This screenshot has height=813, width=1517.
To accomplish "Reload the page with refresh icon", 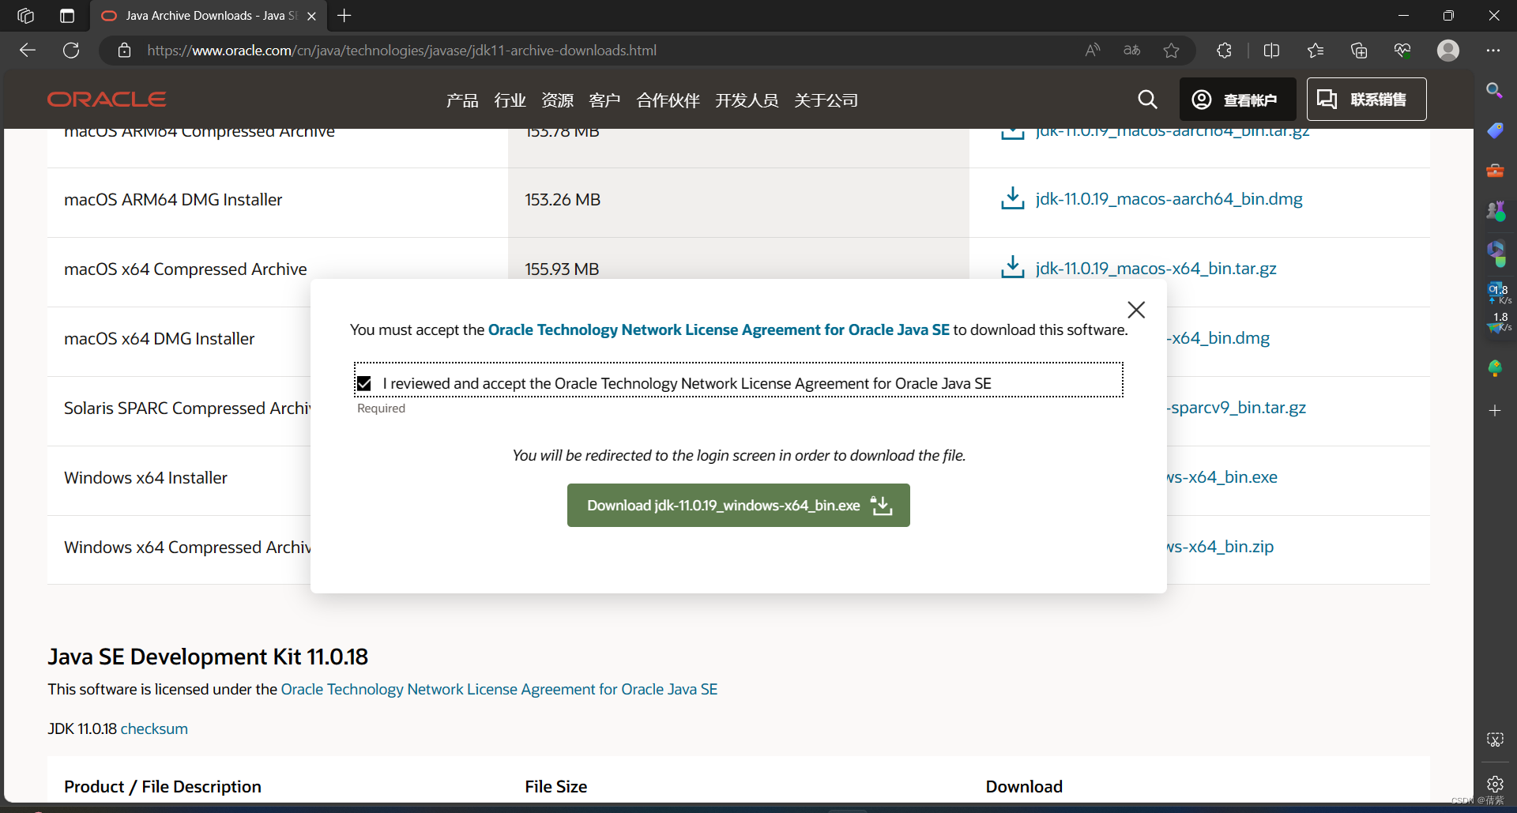I will 71,51.
